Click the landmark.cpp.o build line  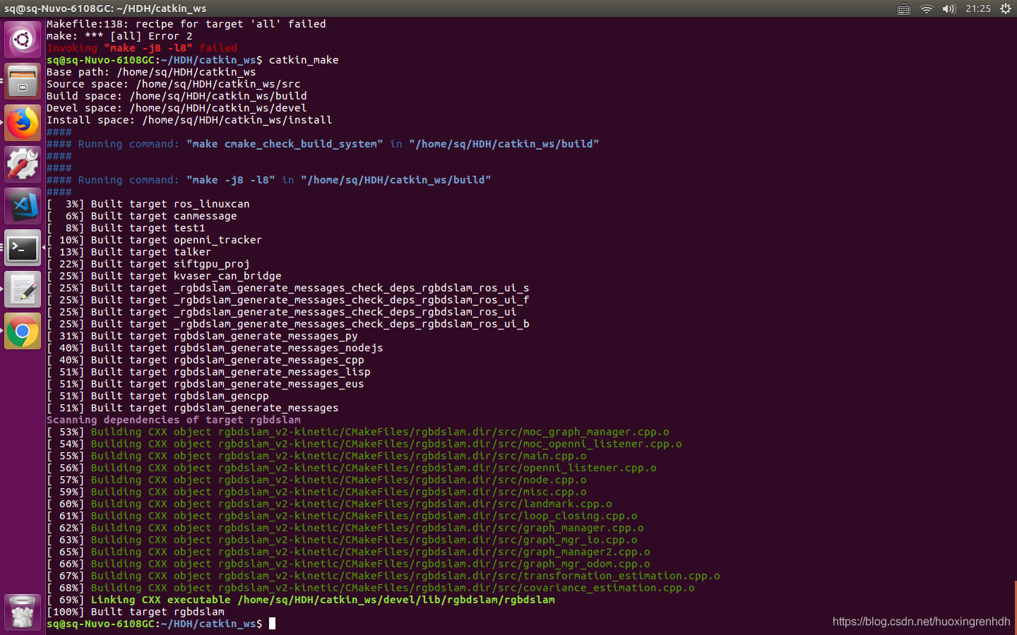[329, 504]
